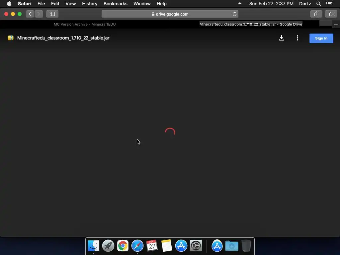The height and width of the screenshot is (255, 340).
Task: Open the Trash in the Dock
Action: pyautogui.click(x=246, y=246)
